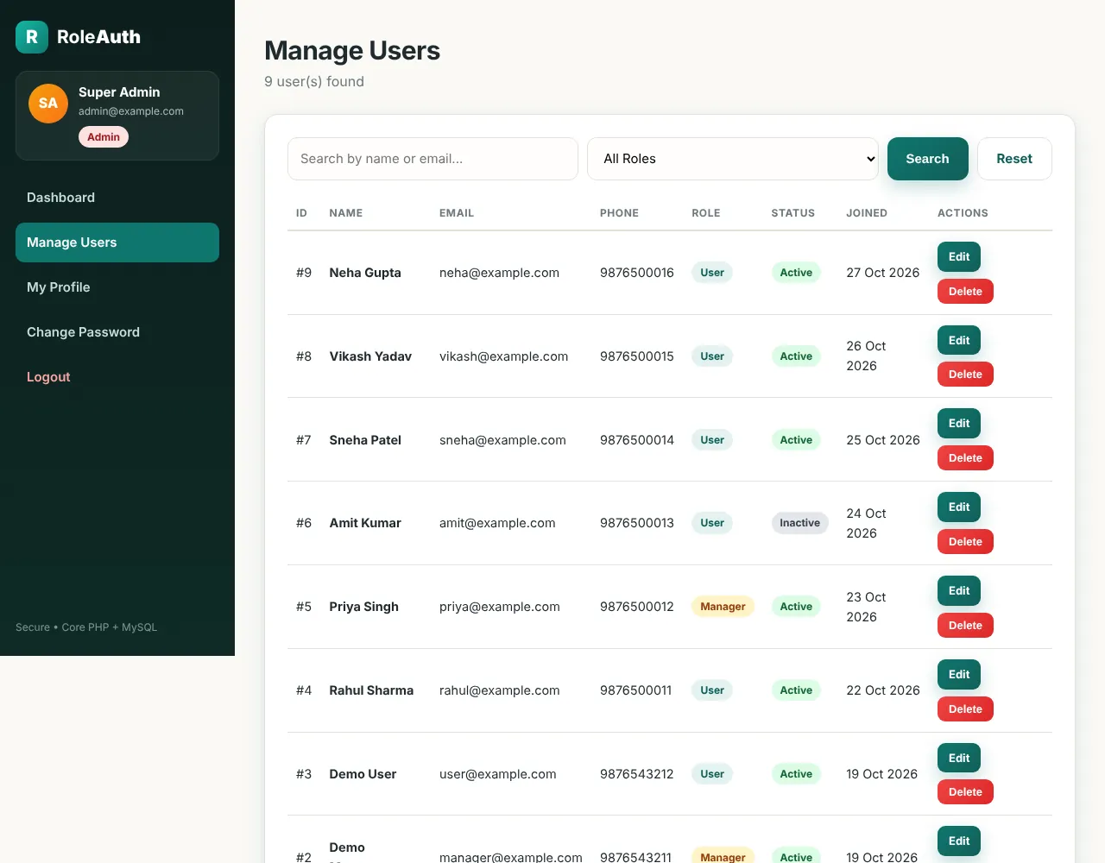Click the joined date 19 Oct 2026 for Demo User
The height and width of the screenshot is (863, 1105).
881,774
